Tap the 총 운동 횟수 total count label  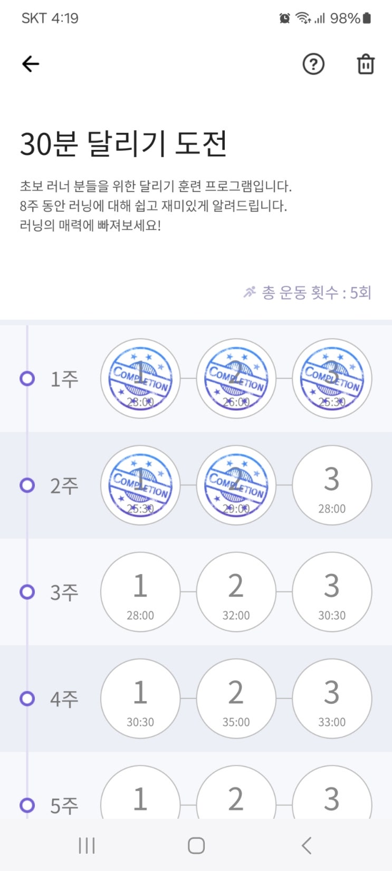(x=308, y=292)
